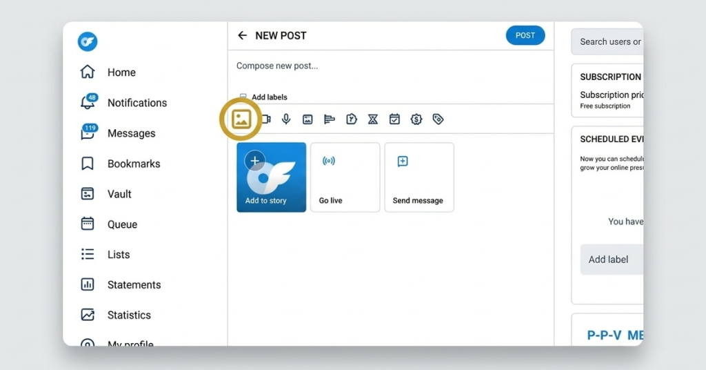Click the back arrow beside NEW POST
This screenshot has height=370, width=706.
(242, 36)
